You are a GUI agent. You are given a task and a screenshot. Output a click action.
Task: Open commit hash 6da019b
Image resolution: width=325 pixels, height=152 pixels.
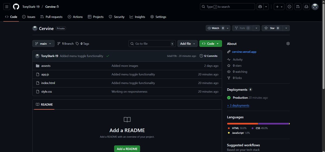pyautogui.click(x=172, y=56)
